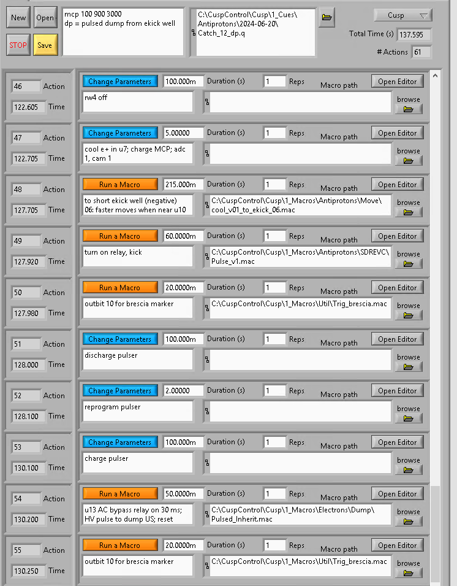Click action number field 46

point(26,87)
